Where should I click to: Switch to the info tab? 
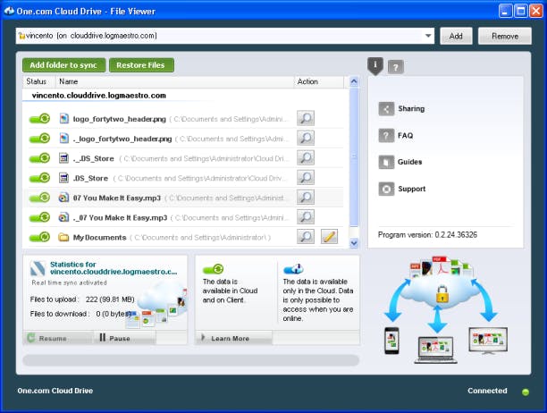click(375, 65)
